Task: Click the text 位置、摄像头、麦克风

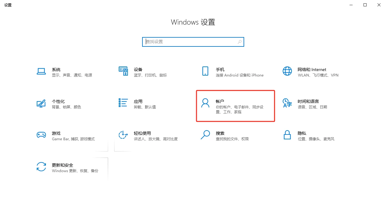Action: pyautogui.click(x=316, y=139)
